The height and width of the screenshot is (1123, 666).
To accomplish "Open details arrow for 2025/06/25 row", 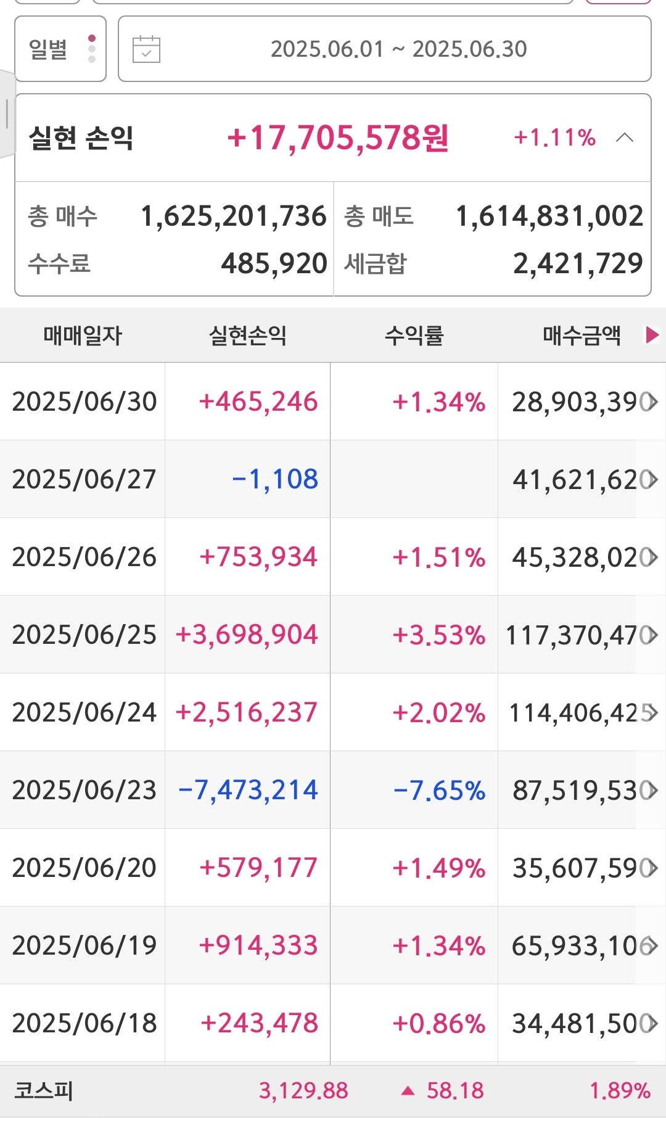I will point(651,635).
